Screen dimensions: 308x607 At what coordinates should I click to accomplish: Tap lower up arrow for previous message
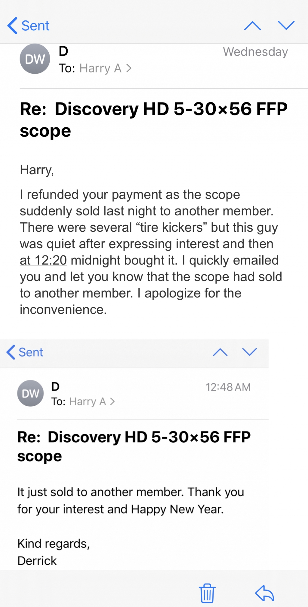[220, 352]
